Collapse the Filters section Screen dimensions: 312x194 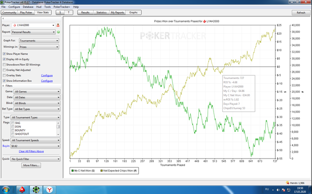coord(3,86)
